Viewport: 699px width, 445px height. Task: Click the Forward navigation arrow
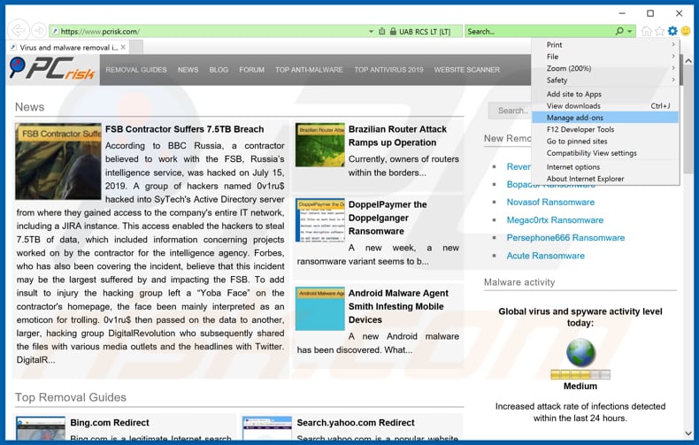click(37, 31)
